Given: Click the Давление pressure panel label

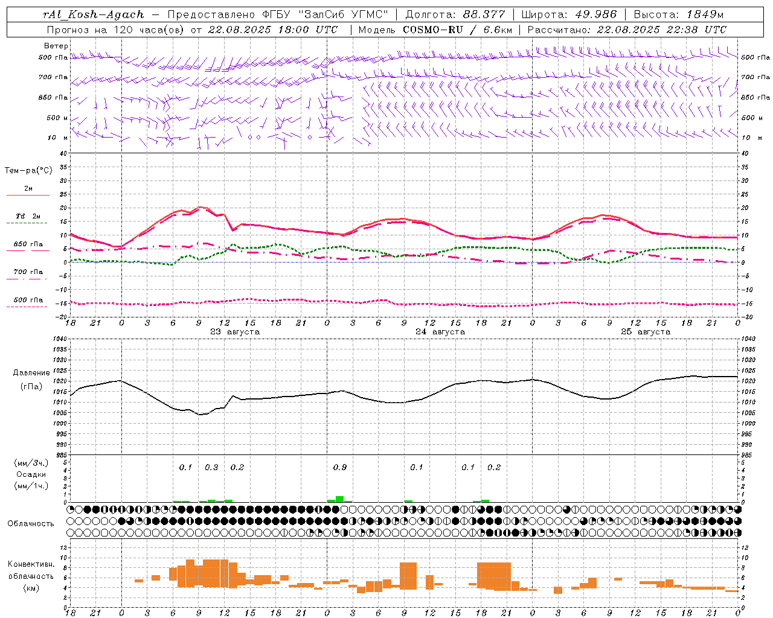Looking at the screenshot, I should tap(31, 373).
